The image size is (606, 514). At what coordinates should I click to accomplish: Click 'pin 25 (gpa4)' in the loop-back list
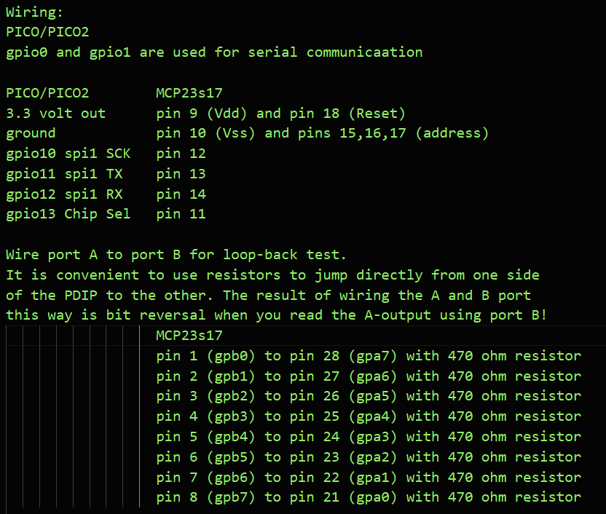[x=343, y=416]
